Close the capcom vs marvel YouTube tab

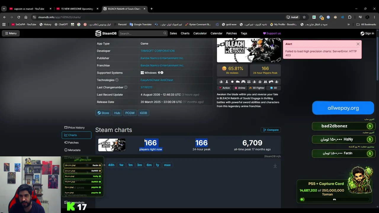pyautogui.click(x=50, y=9)
